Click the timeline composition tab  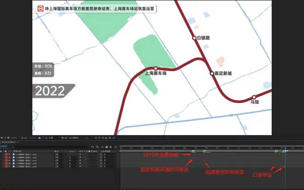[x=14, y=142]
